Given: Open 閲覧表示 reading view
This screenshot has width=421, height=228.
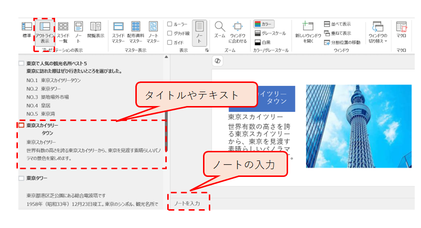Looking at the screenshot, I should pyautogui.click(x=96, y=30).
